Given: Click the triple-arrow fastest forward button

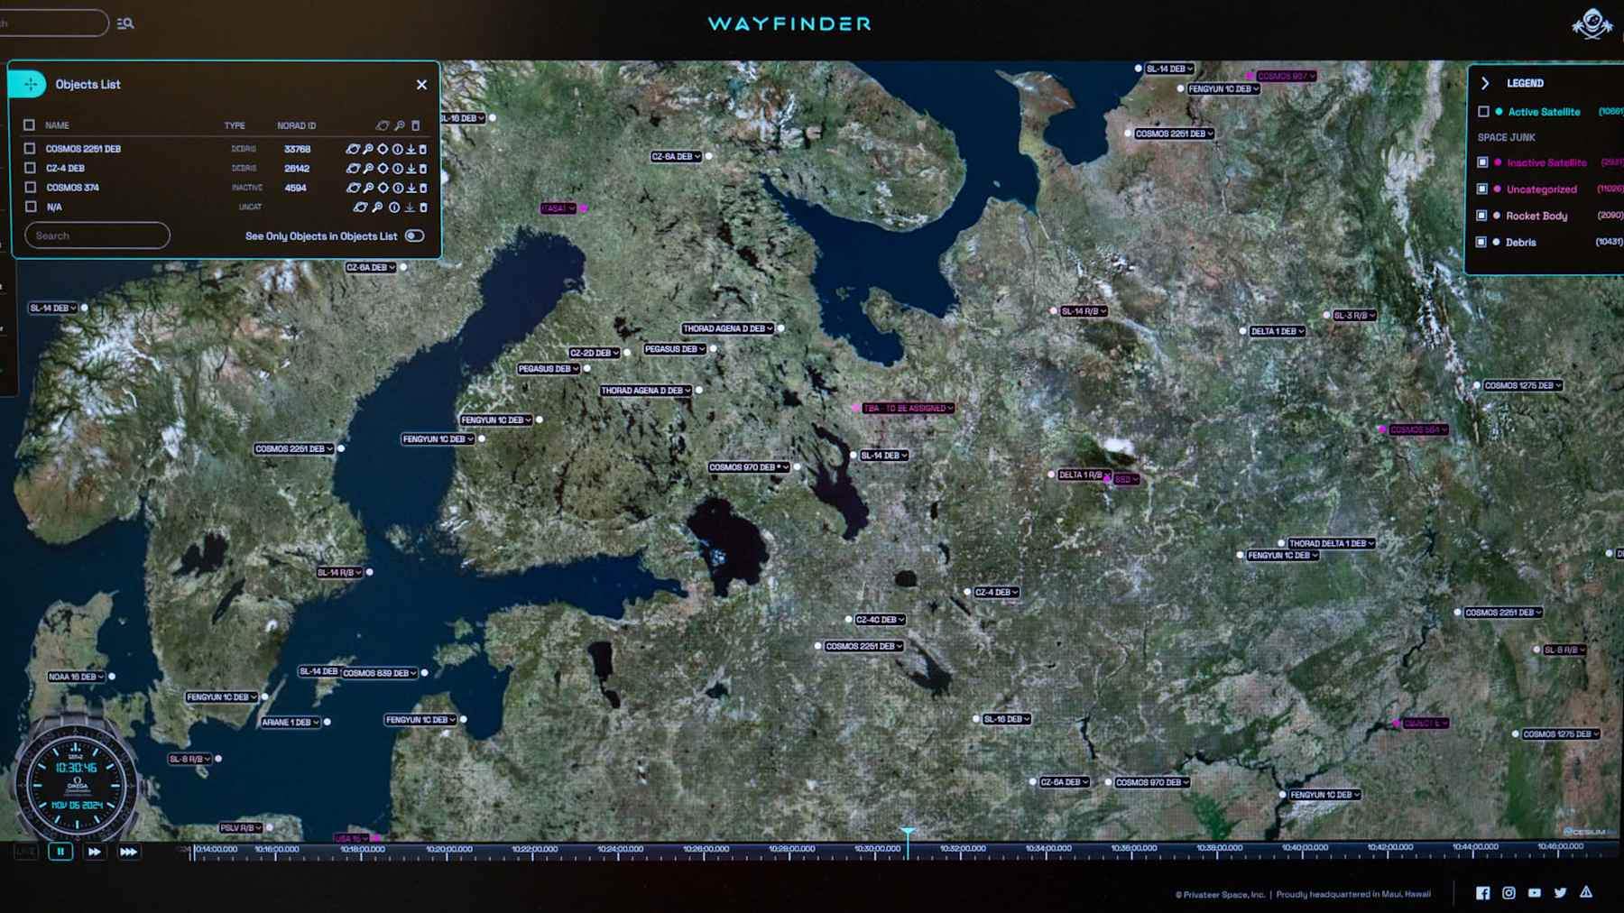Looking at the screenshot, I should pyautogui.click(x=128, y=851).
